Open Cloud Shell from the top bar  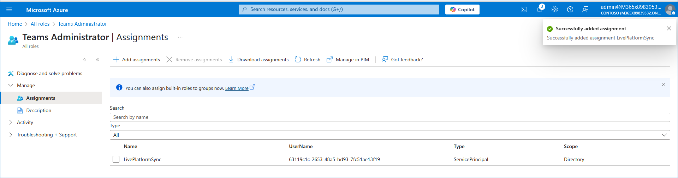click(524, 10)
